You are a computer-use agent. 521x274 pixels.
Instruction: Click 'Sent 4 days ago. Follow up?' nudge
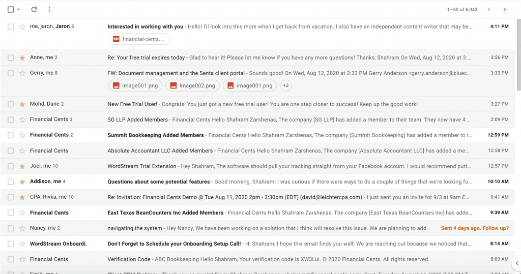[475, 228]
